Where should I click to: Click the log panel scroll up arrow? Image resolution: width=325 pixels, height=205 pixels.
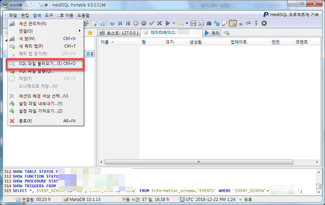pyautogui.click(x=319, y=172)
